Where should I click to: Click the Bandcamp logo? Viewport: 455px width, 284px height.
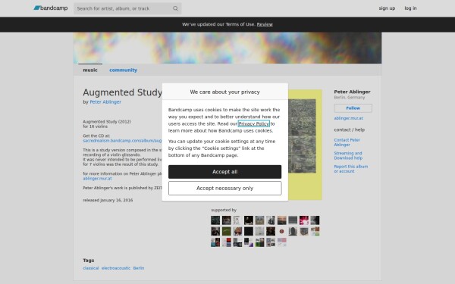pyautogui.click(x=51, y=8)
